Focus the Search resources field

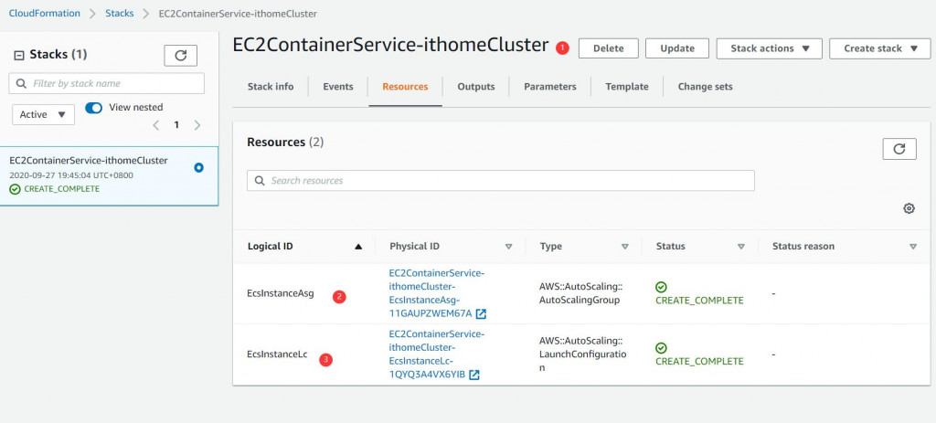pos(501,180)
